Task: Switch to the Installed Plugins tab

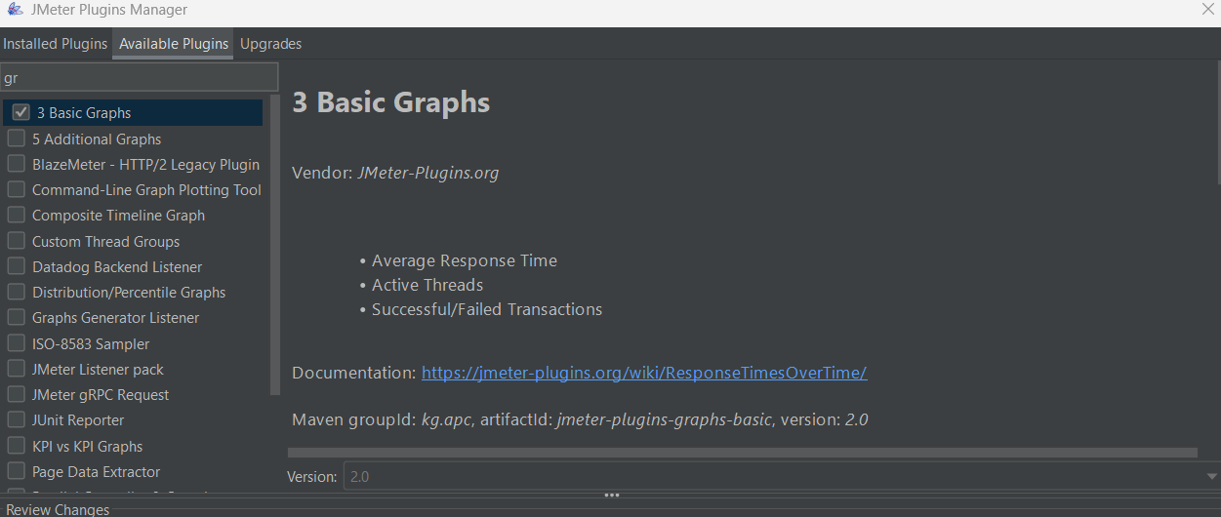Action: coord(56,44)
